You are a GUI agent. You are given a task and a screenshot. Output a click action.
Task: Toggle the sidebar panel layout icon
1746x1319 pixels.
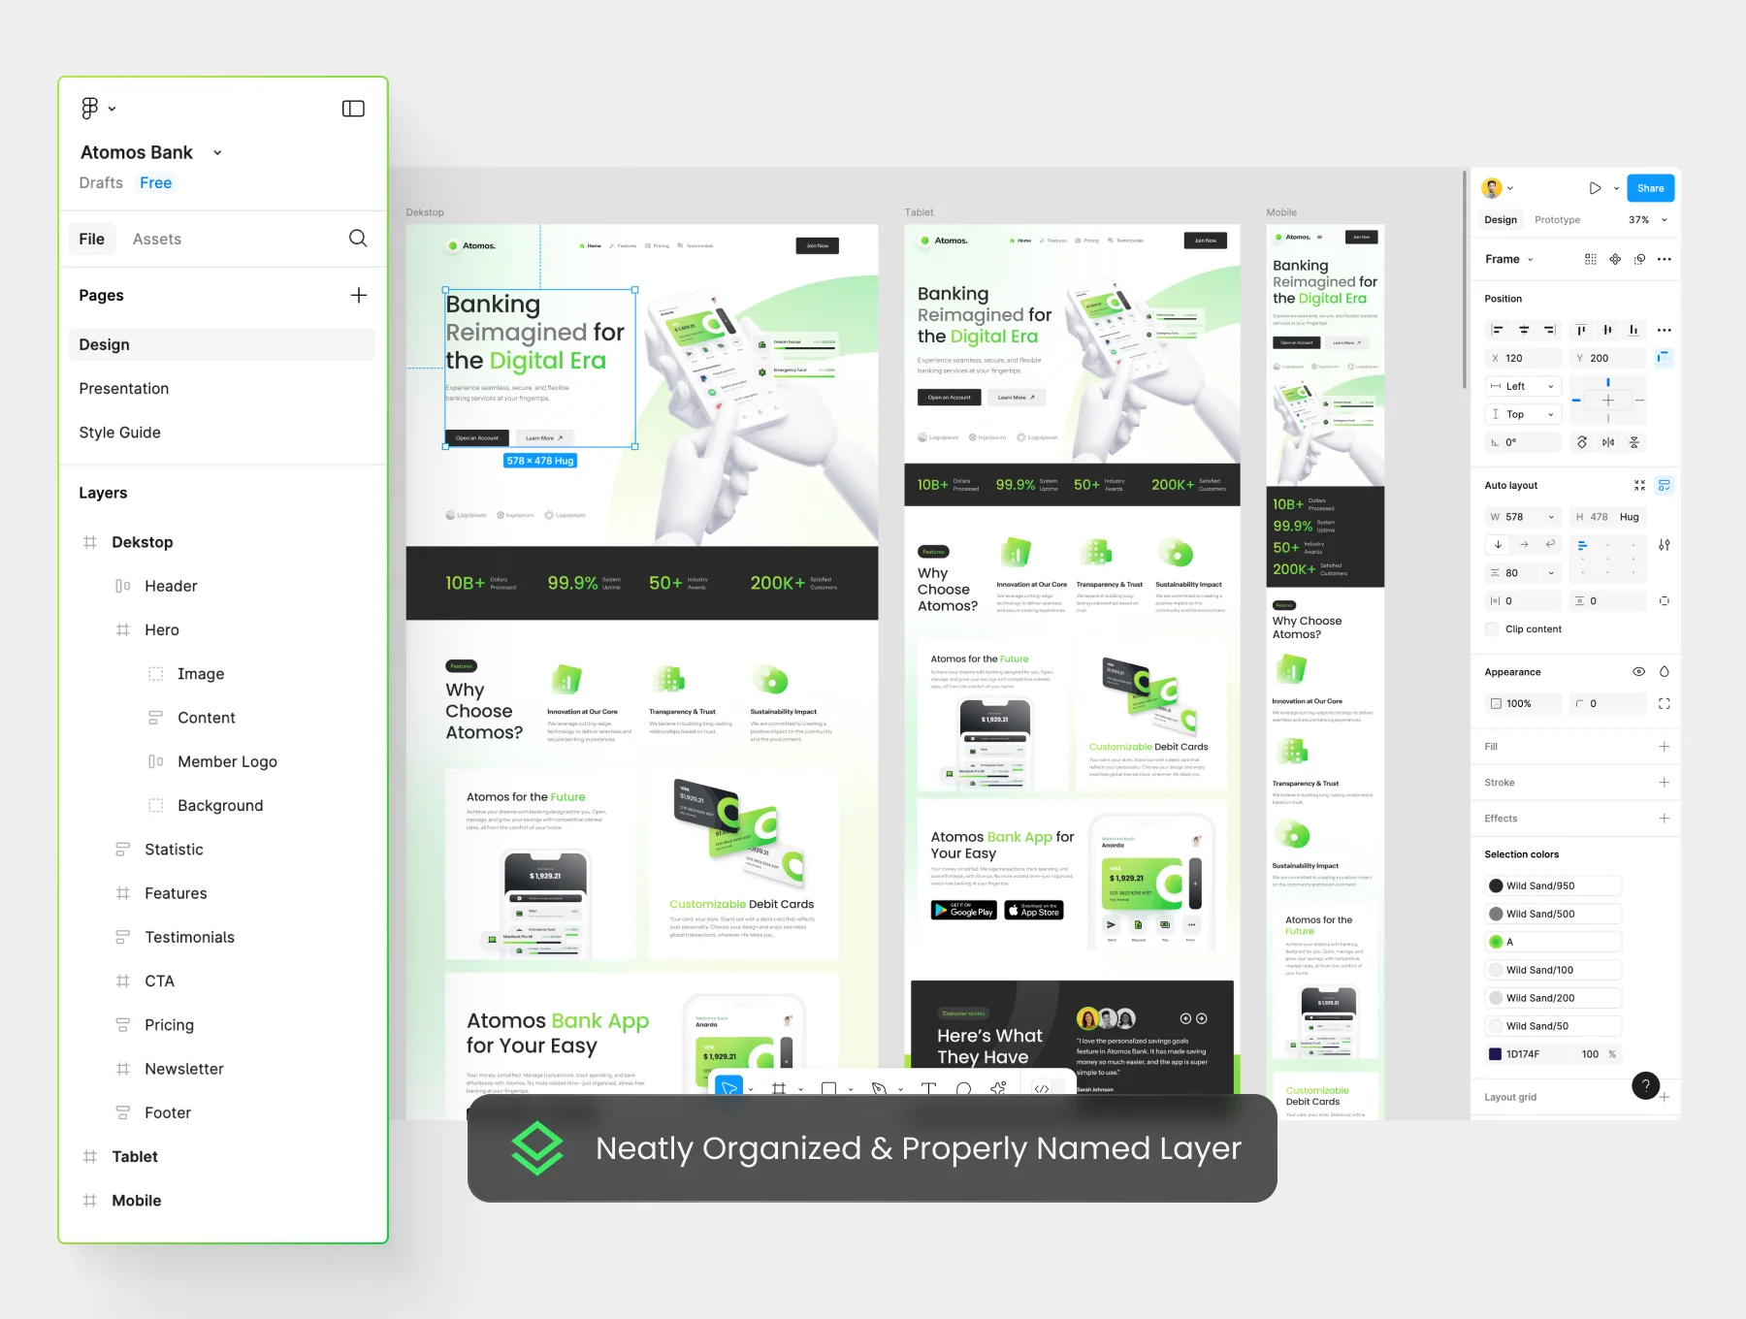coord(353,109)
